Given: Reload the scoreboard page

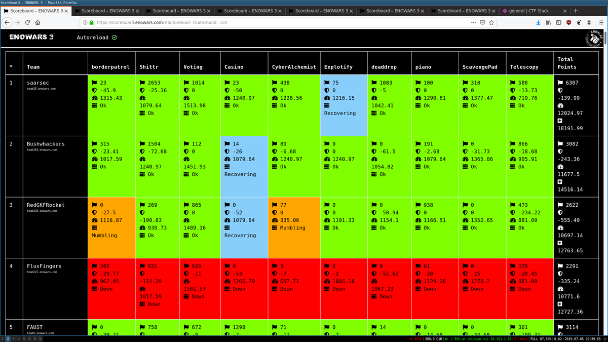Looking at the screenshot, I should click(28, 22).
